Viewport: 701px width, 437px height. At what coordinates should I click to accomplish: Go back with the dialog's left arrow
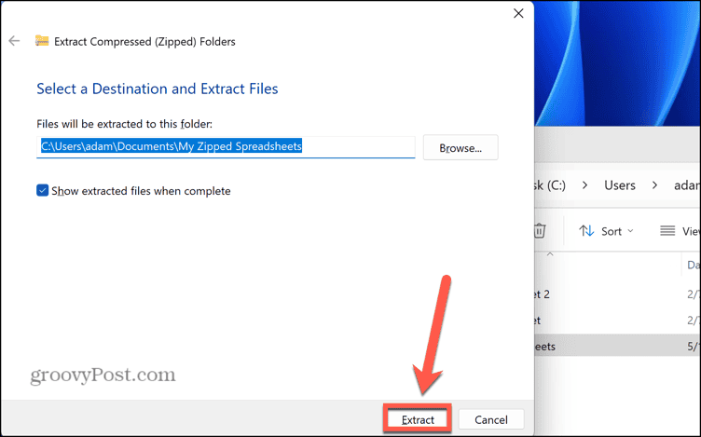tap(14, 41)
